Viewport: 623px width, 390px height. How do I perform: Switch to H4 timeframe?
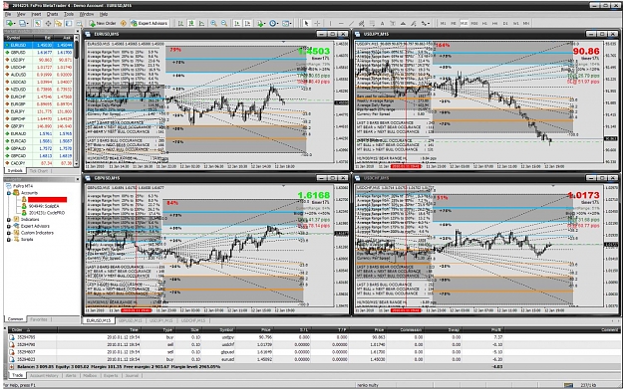[x=495, y=24]
